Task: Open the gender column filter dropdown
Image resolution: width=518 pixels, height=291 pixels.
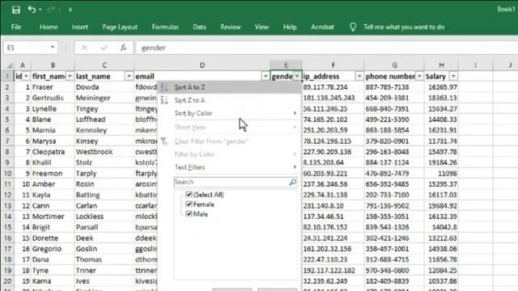Action: (297, 76)
